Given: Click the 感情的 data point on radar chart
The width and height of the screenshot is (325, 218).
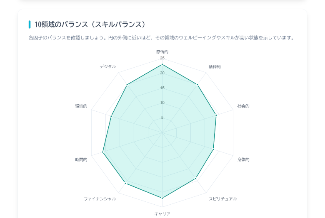Looking at the screenshot, I should (162, 65).
